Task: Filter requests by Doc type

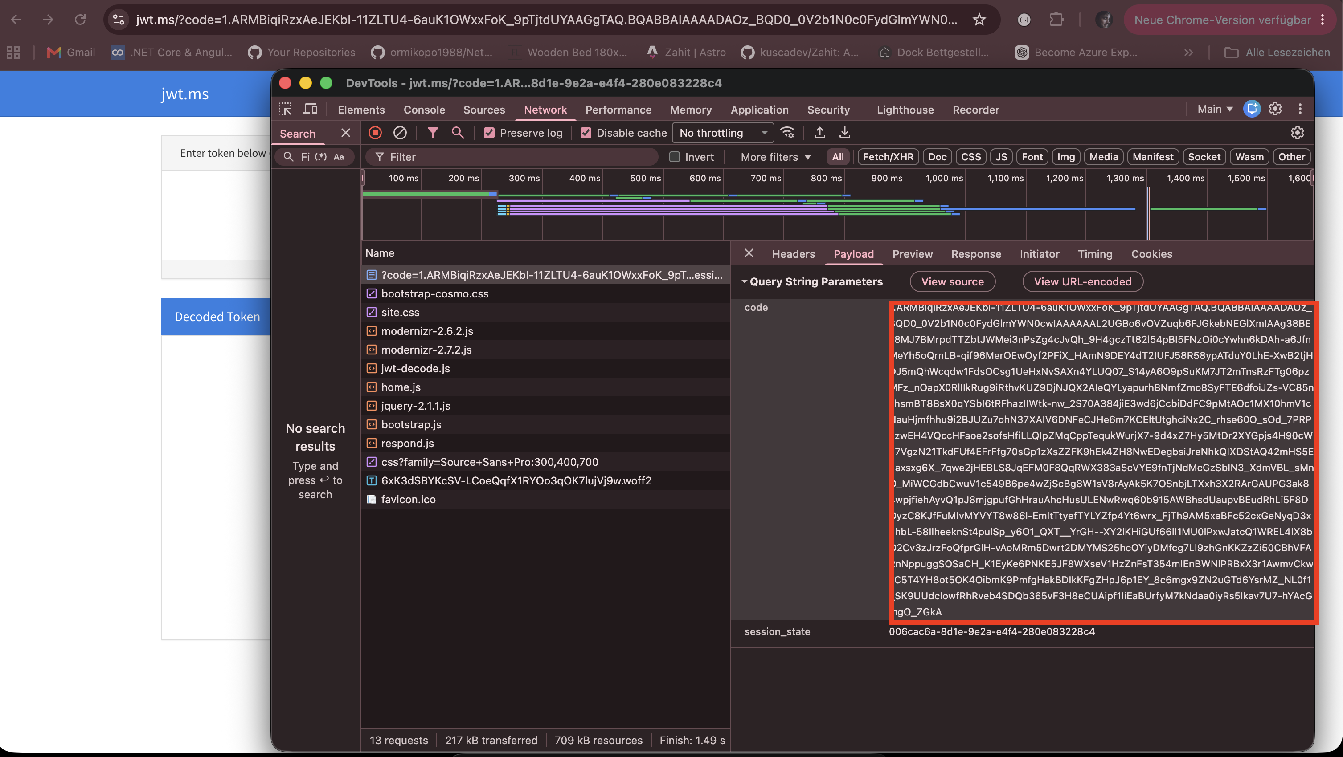Action: [937, 157]
